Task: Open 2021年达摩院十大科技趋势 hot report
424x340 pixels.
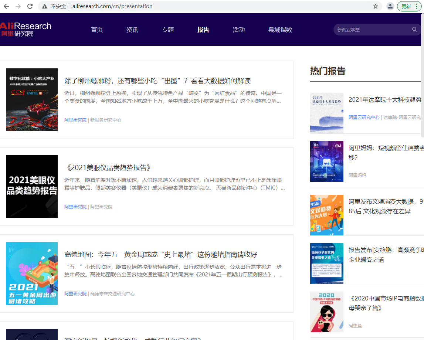Action: click(x=384, y=100)
